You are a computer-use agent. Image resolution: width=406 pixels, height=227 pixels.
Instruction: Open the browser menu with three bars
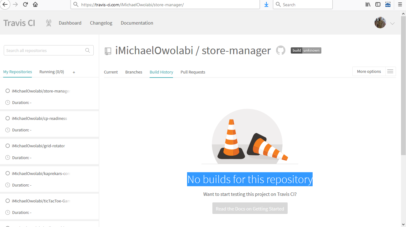click(x=400, y=4)
